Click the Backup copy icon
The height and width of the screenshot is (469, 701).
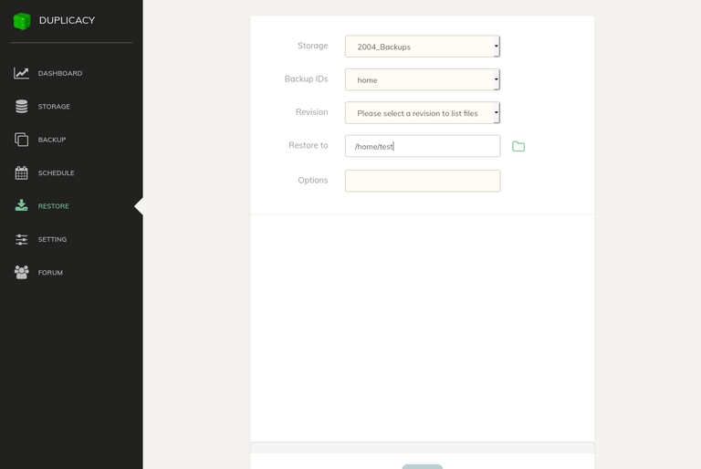(x=22, y=140)
